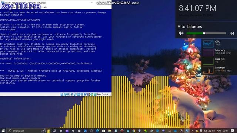Click the VirtualBox optical disk indicator

pyautogui.click(x=65, y=94)
